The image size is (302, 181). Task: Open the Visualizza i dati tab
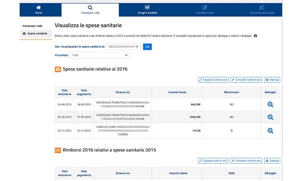coord(90,10)
